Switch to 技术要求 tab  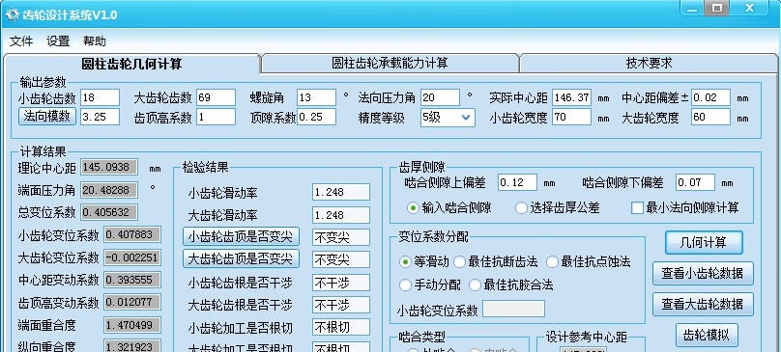649,63
